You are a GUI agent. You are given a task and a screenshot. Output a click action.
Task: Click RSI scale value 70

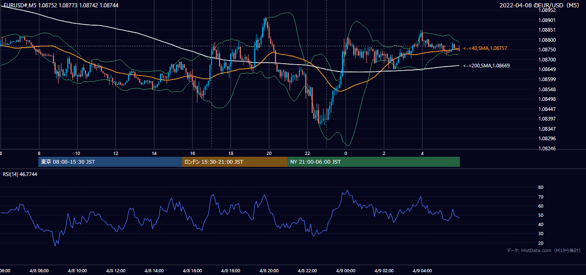click(x=541, y=197)
